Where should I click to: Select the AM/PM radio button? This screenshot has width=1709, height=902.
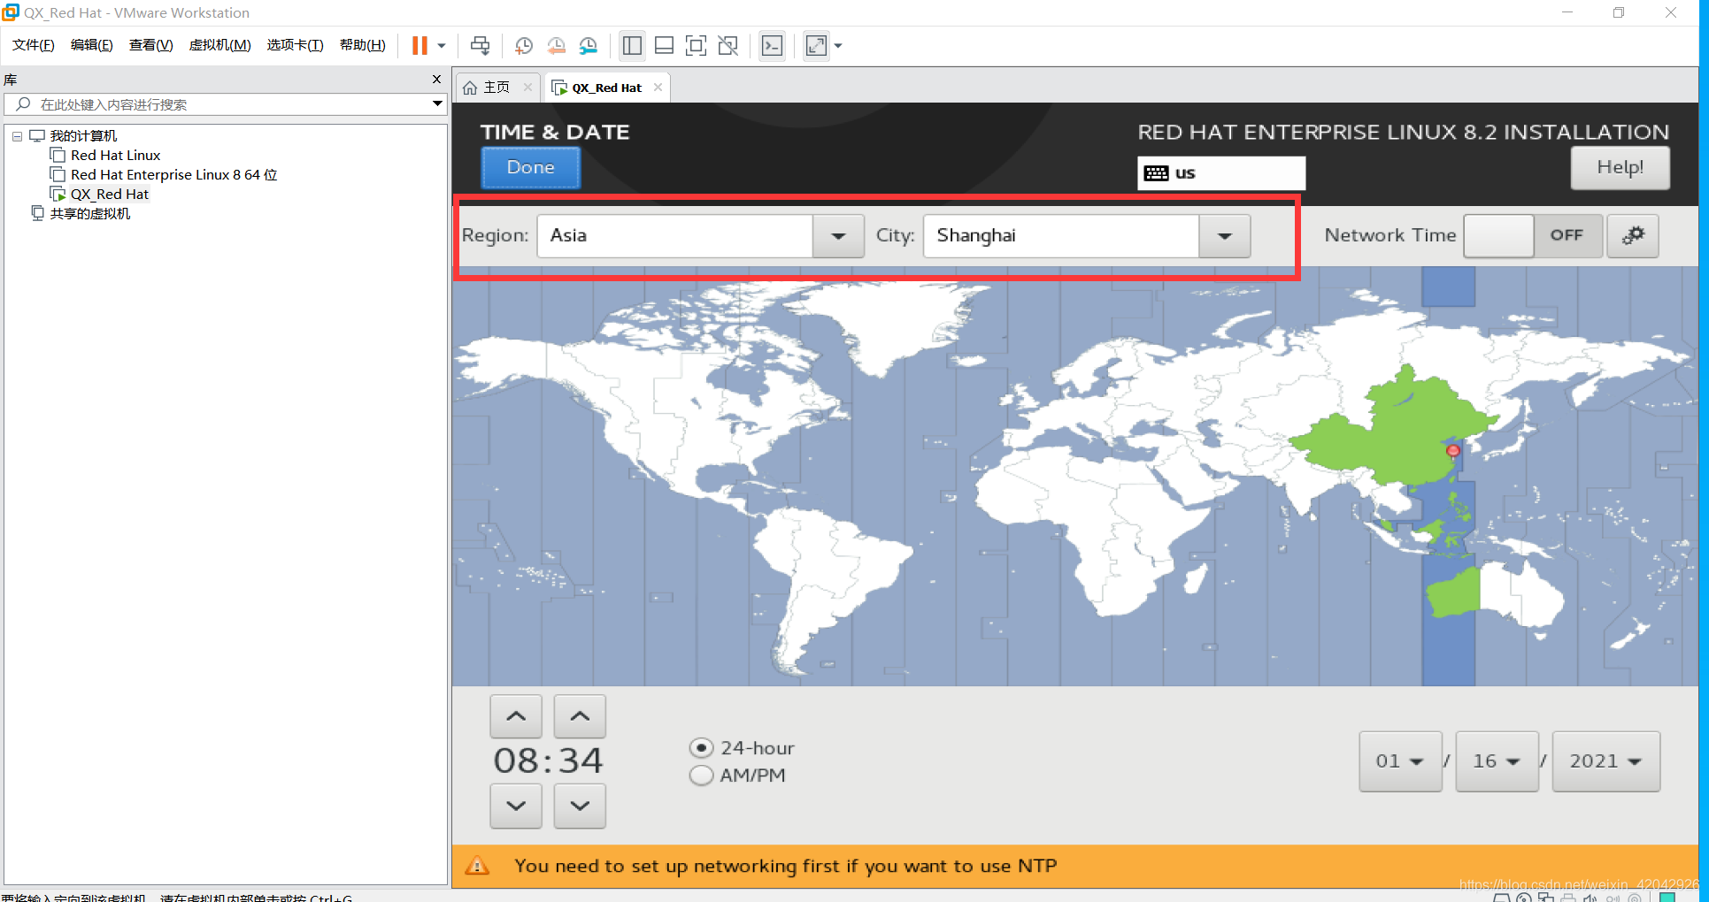701,776
